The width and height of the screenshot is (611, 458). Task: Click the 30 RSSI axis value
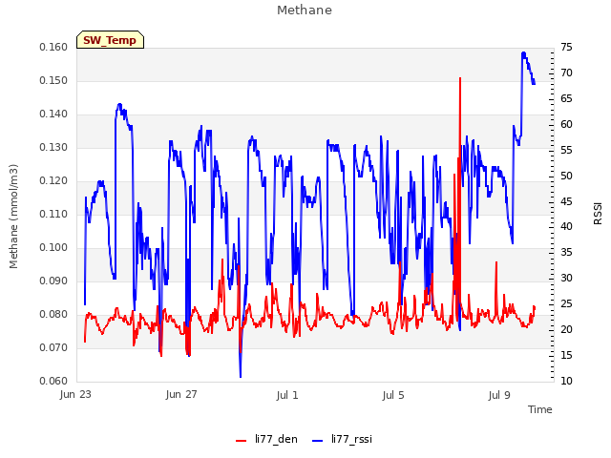point(566,278)
